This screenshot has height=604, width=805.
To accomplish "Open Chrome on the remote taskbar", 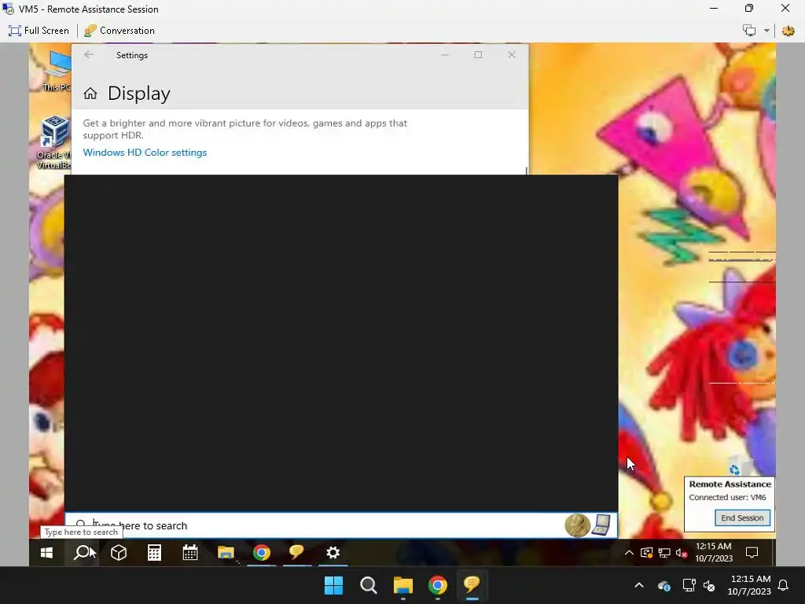I will pyautogui.click(x=261, y=553).
